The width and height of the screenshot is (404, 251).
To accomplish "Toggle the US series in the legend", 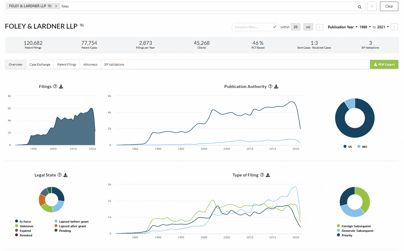I will click(x=348, y=147).
